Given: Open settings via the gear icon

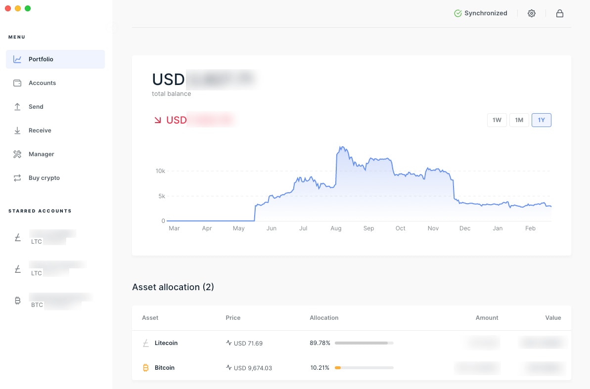Looking at the screenshot, I should [x=532, y=13].
